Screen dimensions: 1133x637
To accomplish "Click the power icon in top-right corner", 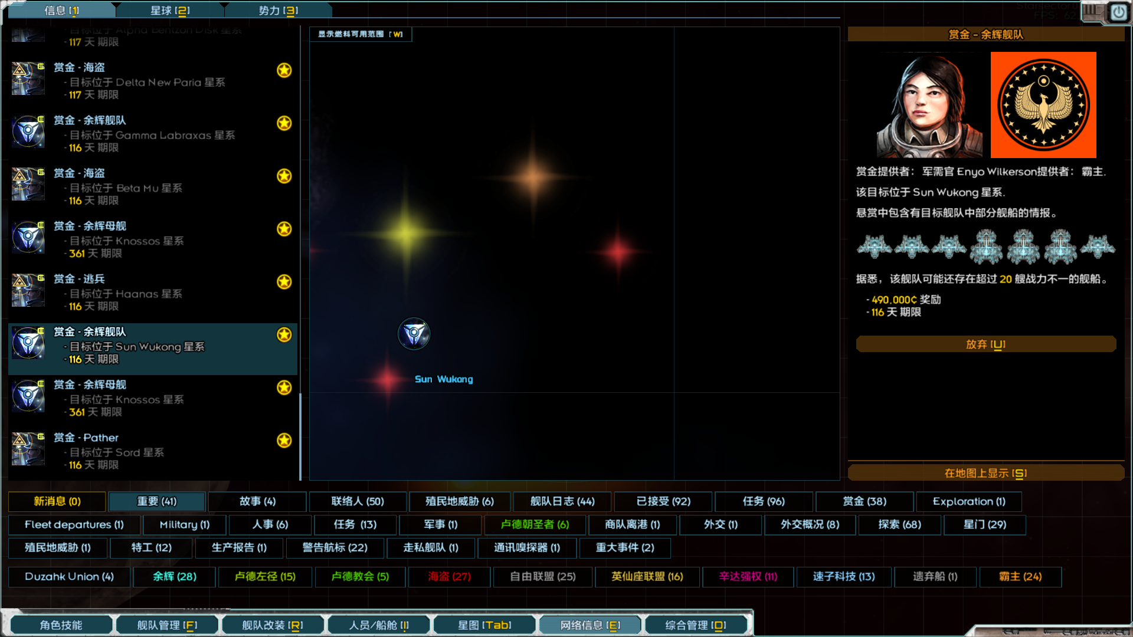I will click(x=1118, y=12).
